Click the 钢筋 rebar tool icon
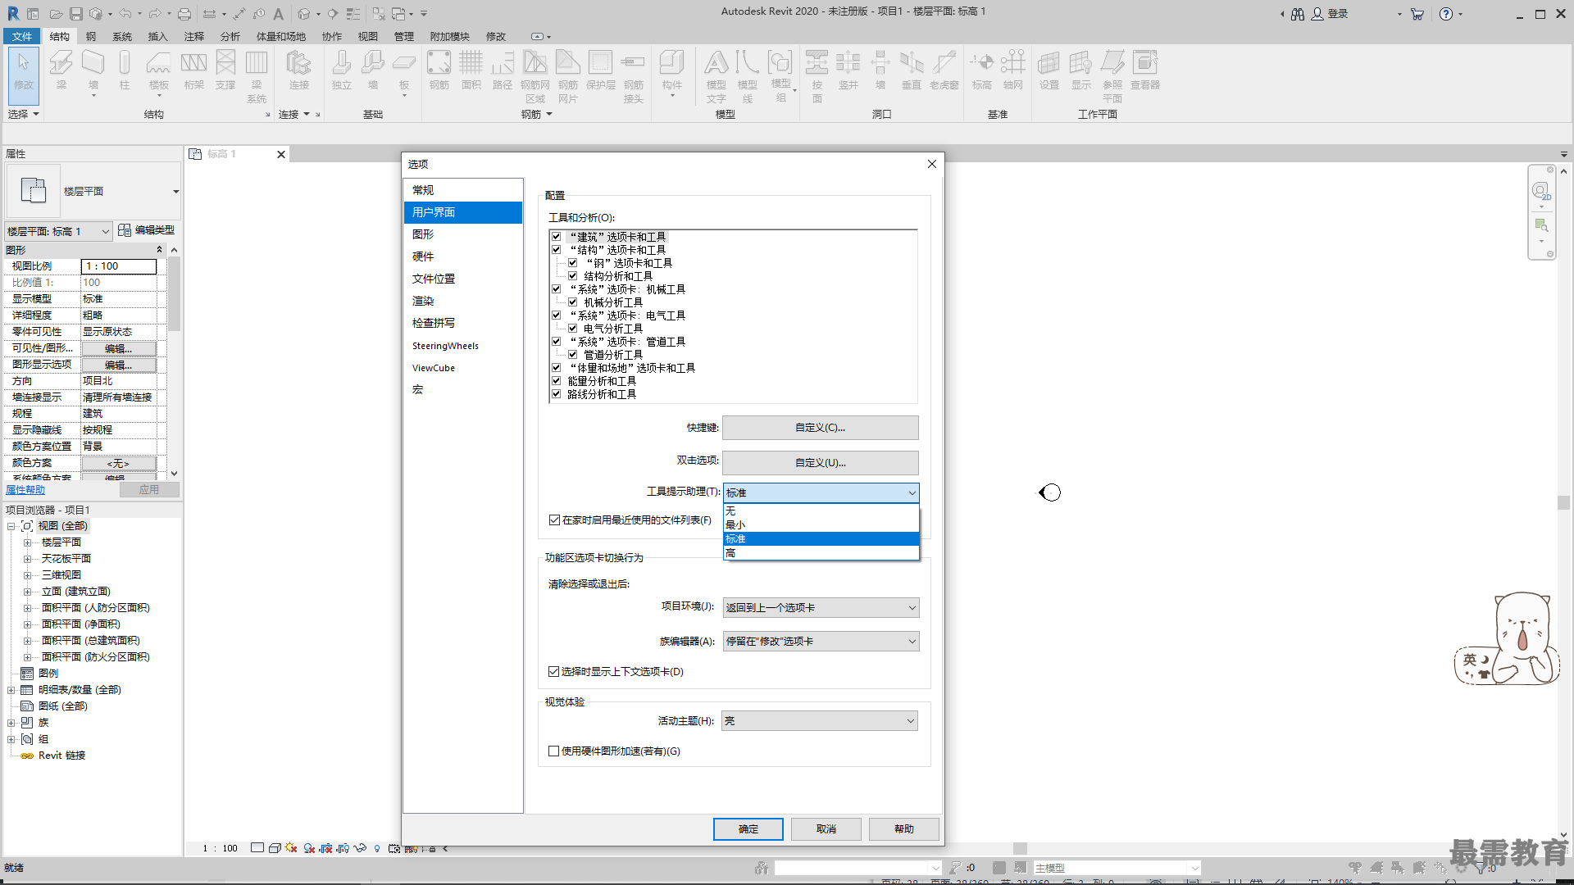The height and width of the screenshot is (885, 1574). click(x=439, y=70)
